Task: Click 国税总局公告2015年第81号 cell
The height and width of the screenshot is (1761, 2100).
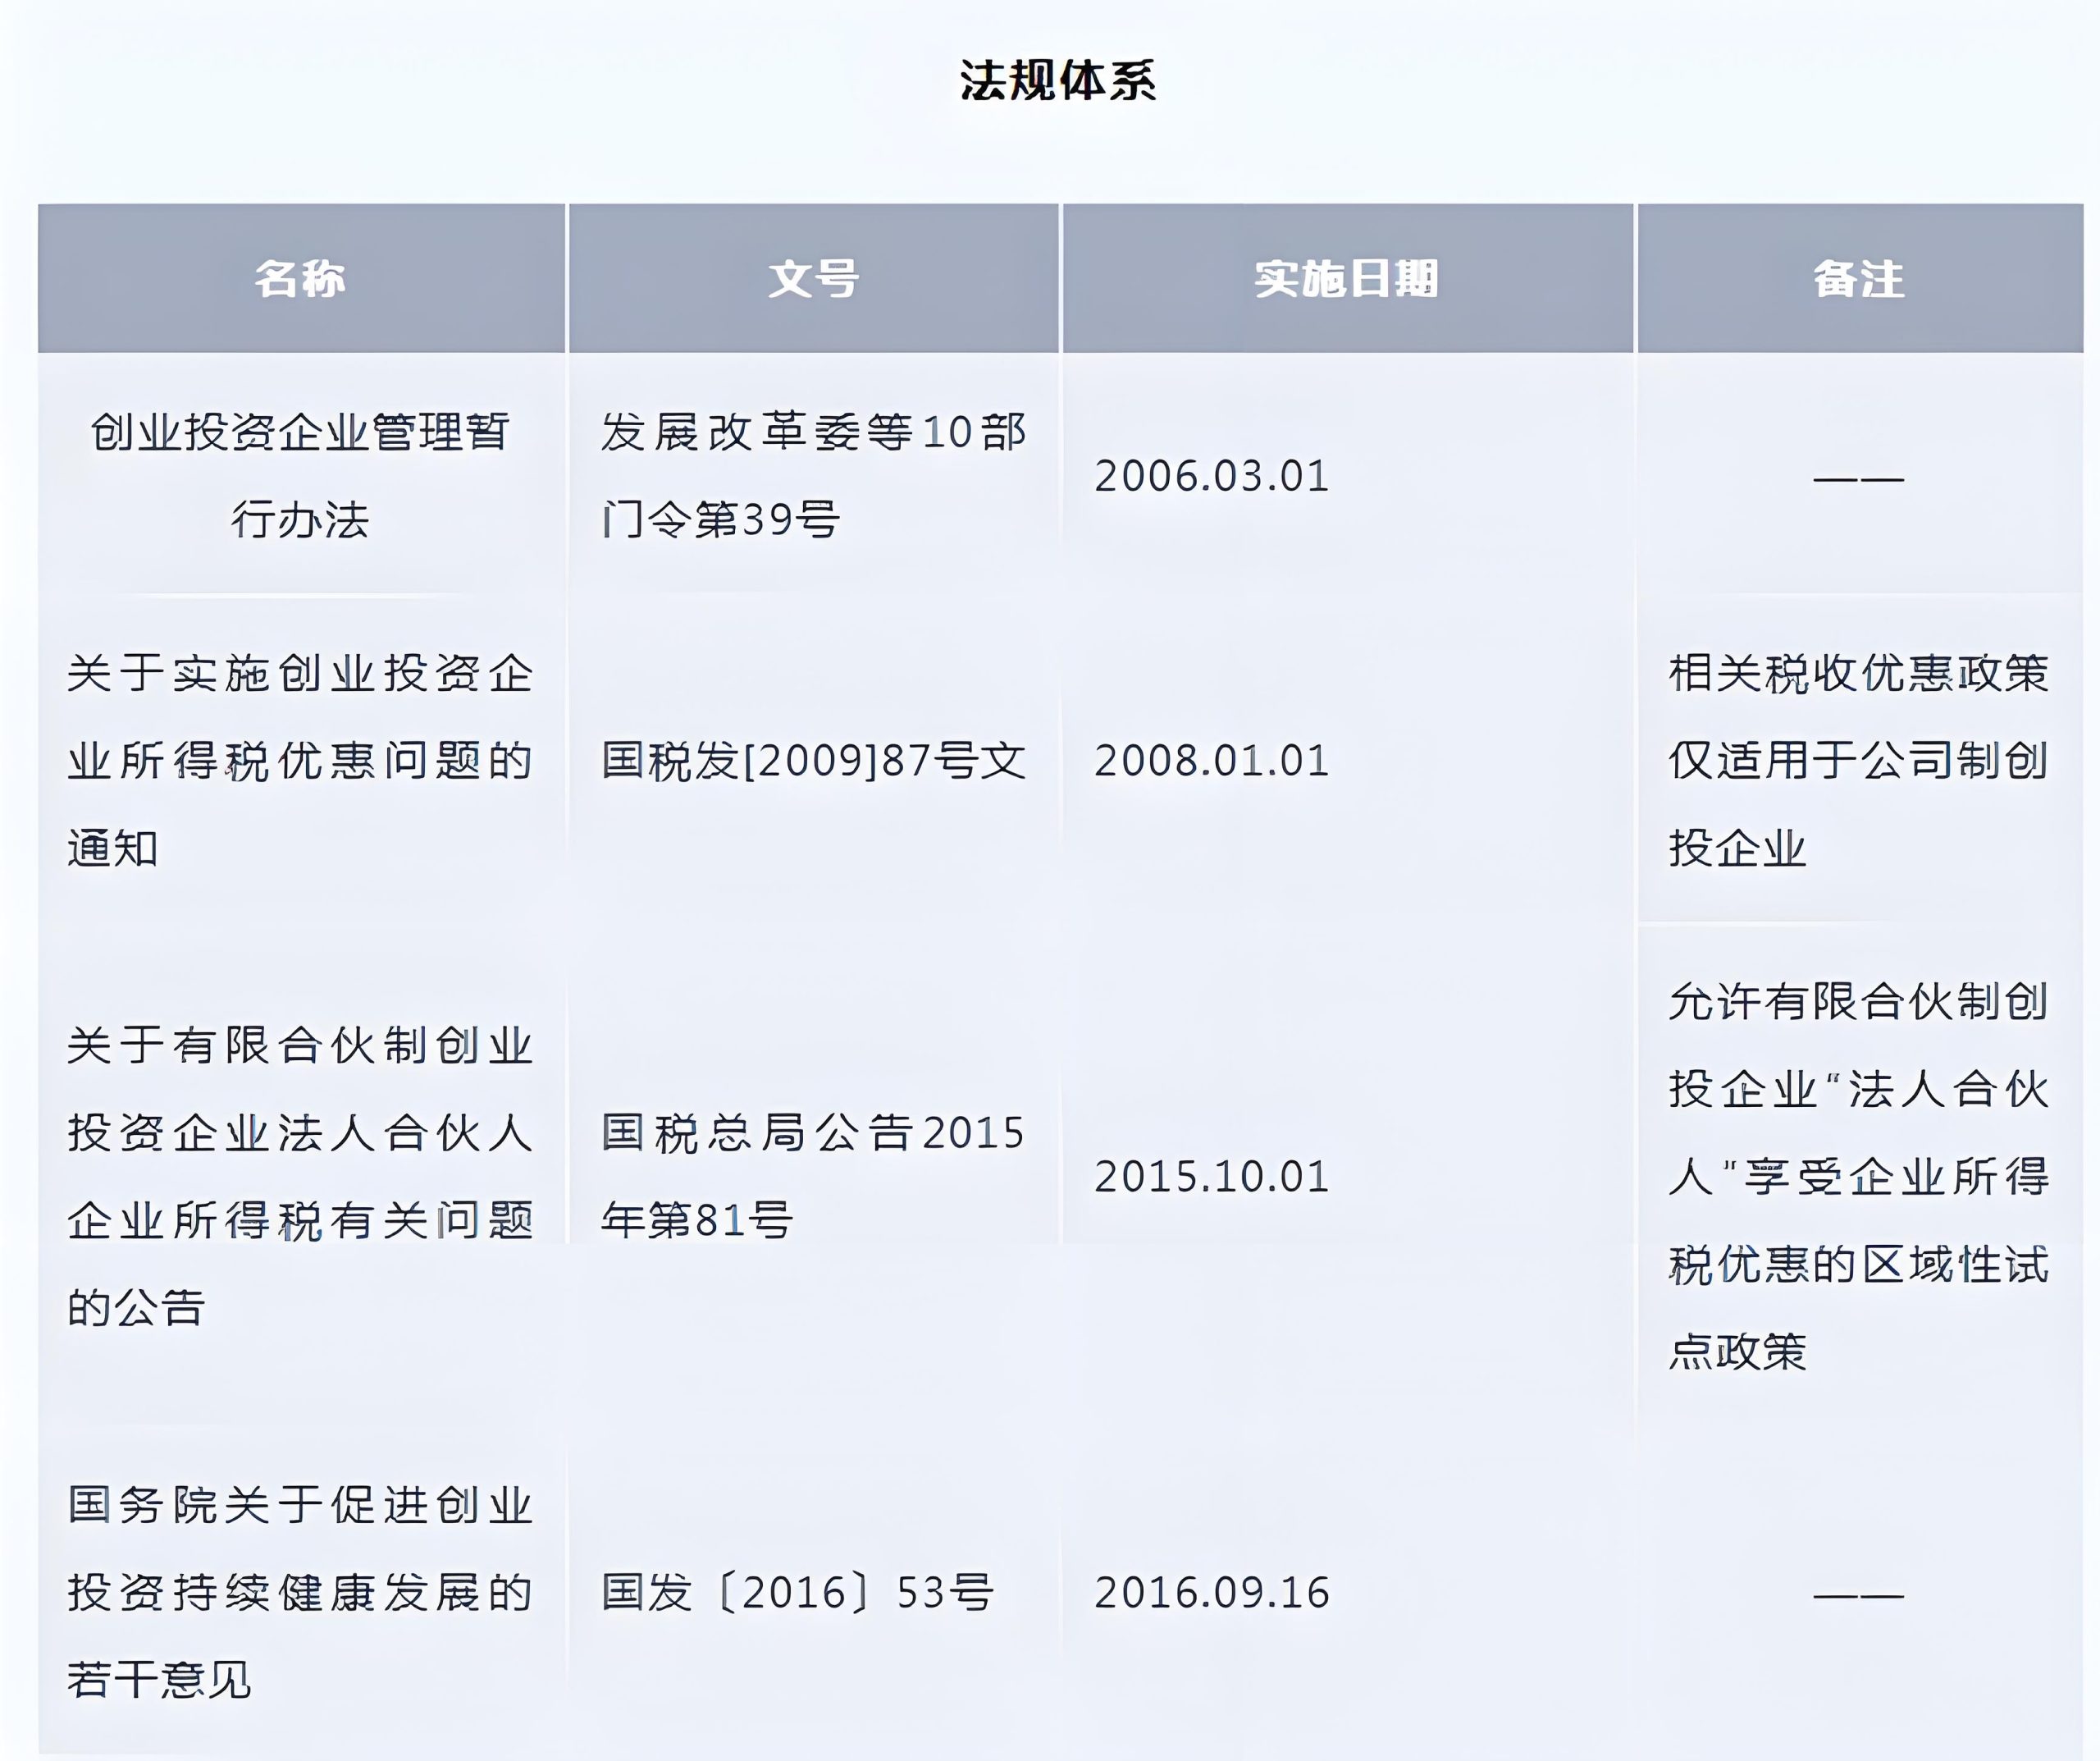Action: [x=813, y=1177]
